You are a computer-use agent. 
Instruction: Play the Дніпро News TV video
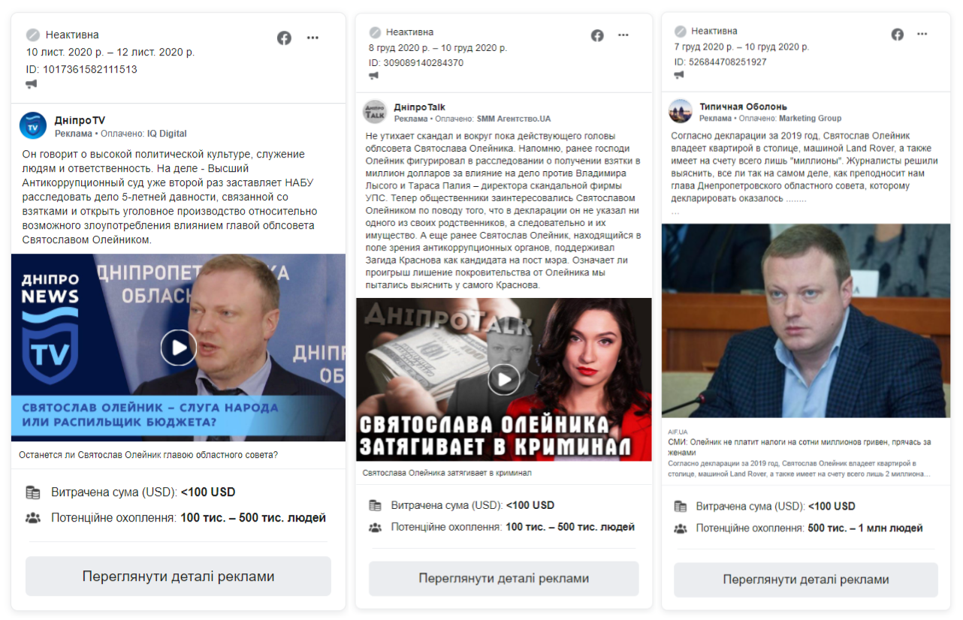[x=179, y=348]
